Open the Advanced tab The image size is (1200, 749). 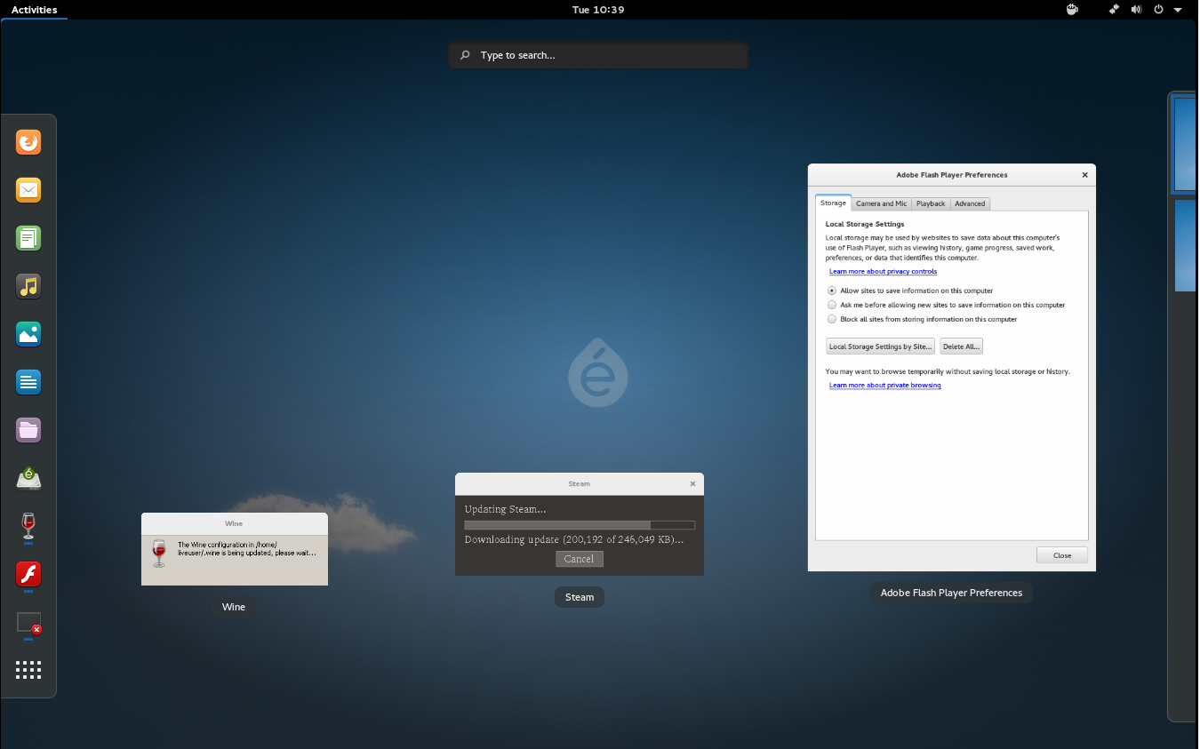[970, 203]
